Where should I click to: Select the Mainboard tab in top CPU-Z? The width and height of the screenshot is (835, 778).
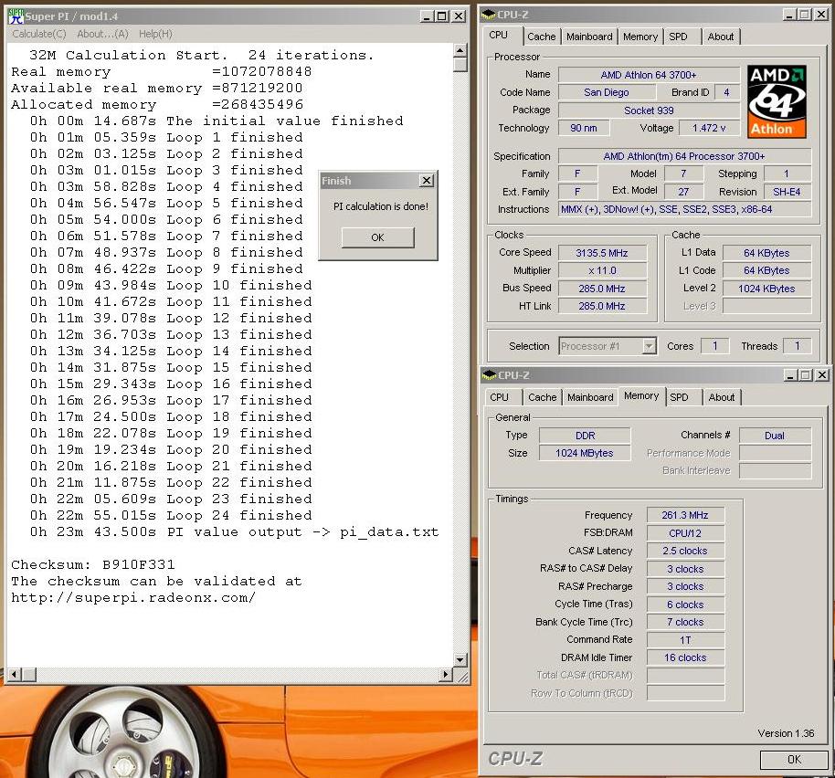pyautogui.click(x=589, y=37)
